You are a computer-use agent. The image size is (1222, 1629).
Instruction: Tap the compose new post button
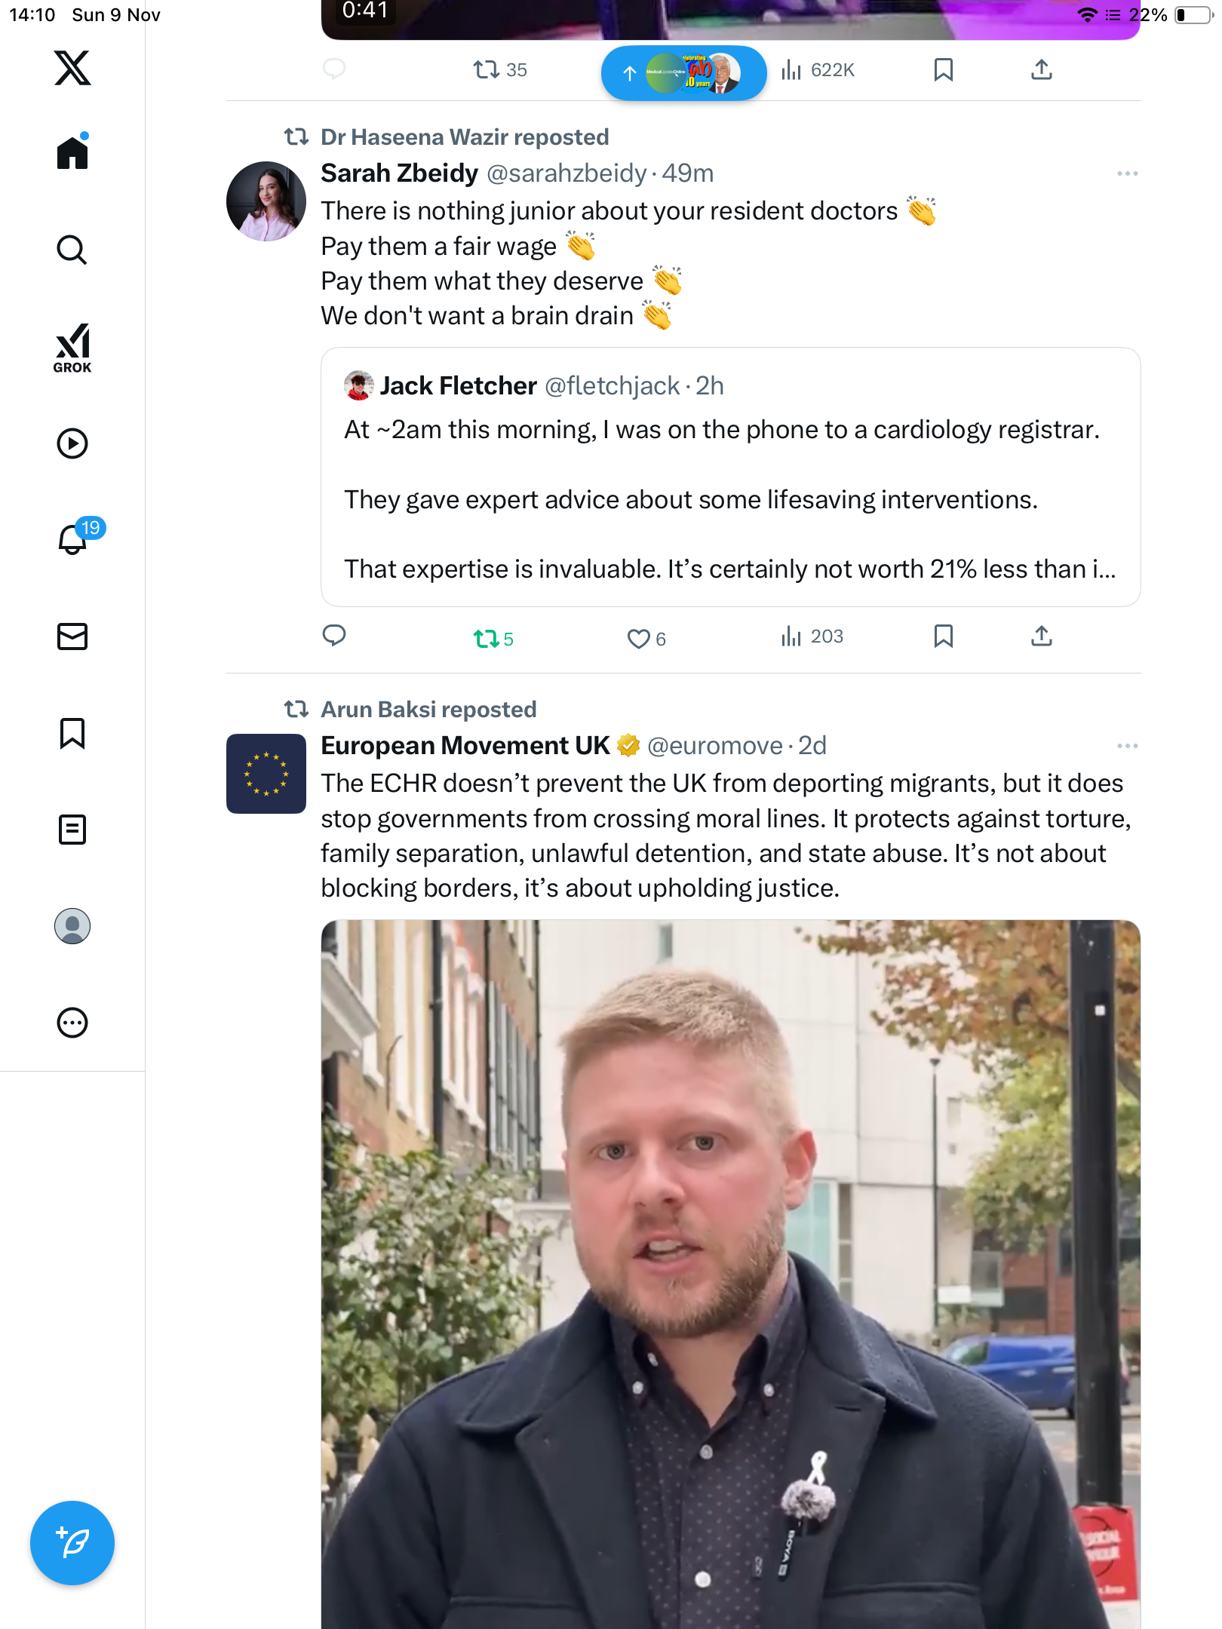coord(72,1543)
